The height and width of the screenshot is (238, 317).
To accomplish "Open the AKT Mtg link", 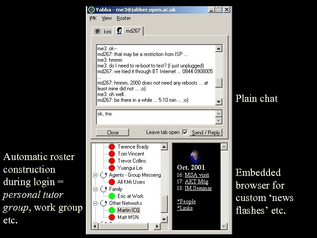I will click(x=196, y=182).
